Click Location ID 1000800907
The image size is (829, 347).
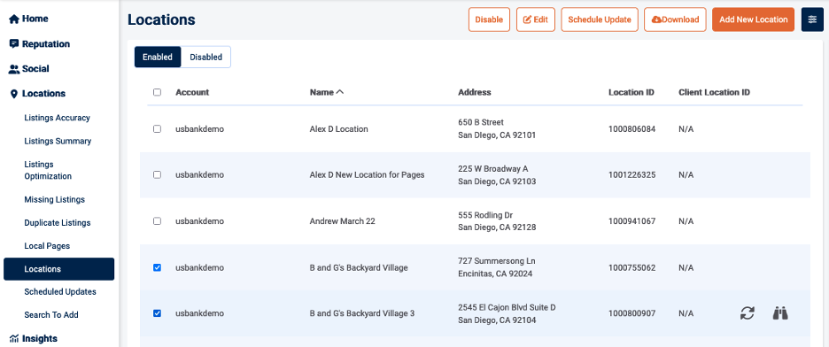click(631, 313)
